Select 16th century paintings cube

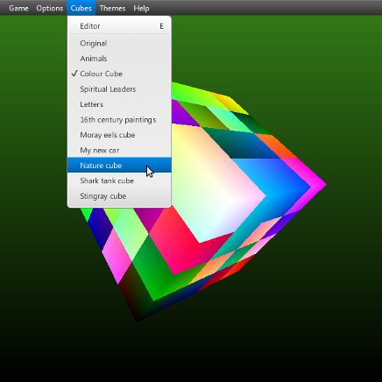[x=119, y=120]
